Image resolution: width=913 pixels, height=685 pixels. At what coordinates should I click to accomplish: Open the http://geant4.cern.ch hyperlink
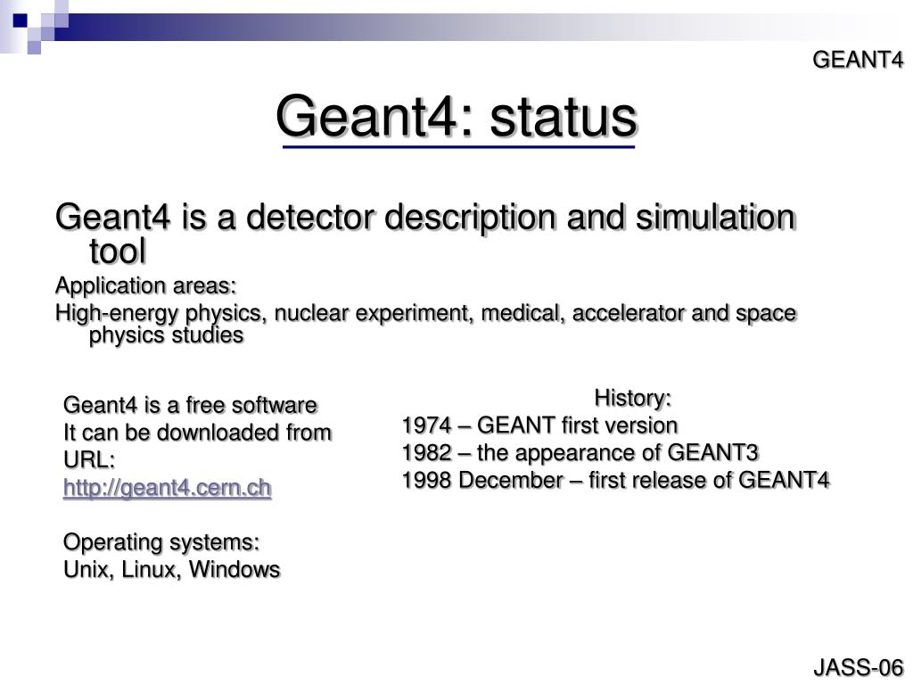pyautogui.click(x=167, y=488)
